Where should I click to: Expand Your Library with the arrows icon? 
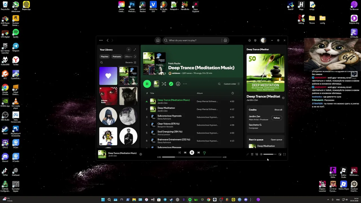135,50
